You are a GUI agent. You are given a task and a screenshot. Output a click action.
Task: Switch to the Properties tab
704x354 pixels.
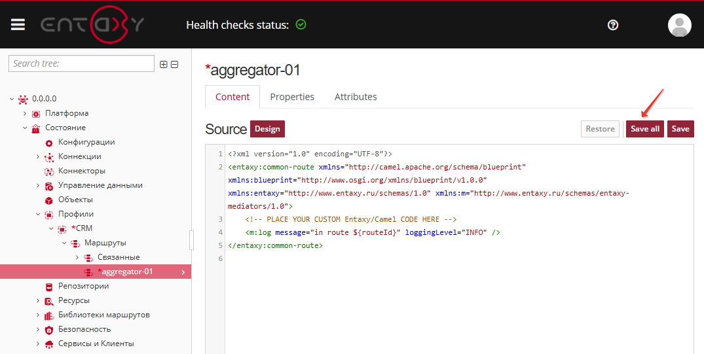click(292, 97)
